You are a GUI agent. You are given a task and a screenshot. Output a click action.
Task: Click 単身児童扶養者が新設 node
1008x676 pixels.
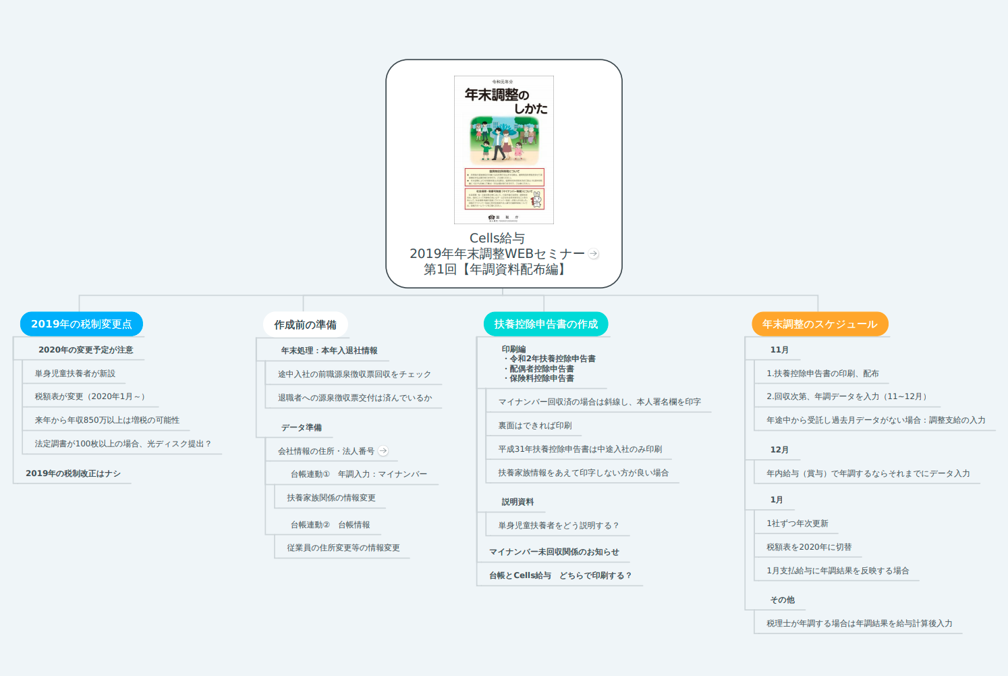75,373
